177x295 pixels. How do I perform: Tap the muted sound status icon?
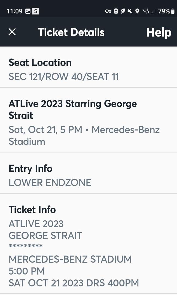[x=130, y=11]
